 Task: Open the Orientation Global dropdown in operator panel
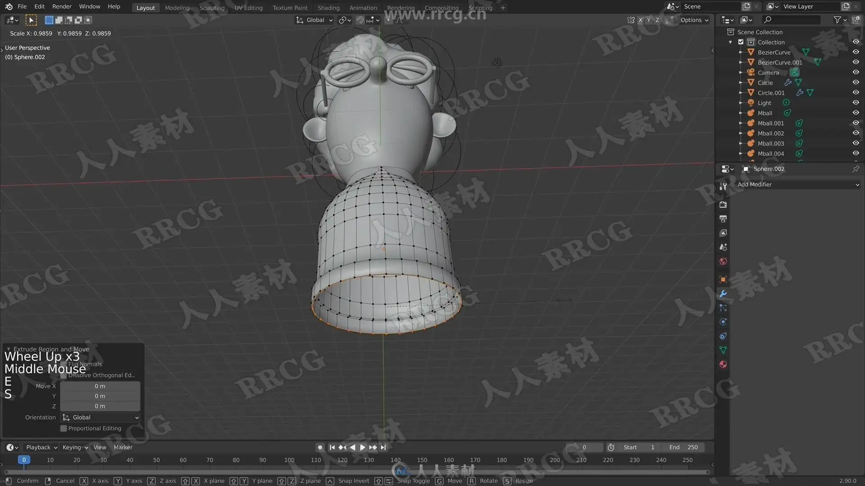pos(100,418)
